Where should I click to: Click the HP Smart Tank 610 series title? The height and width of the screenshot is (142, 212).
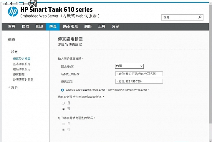click(57, 10)
